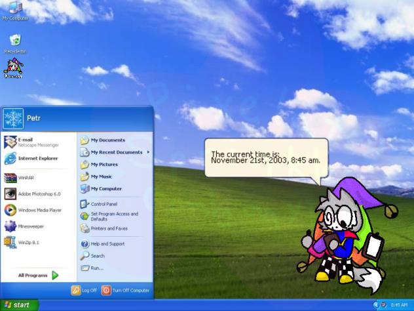The height and width of the screenshot is (311, 414).
Task: Open the My Pictures folder icon
Action: point(85,165)
